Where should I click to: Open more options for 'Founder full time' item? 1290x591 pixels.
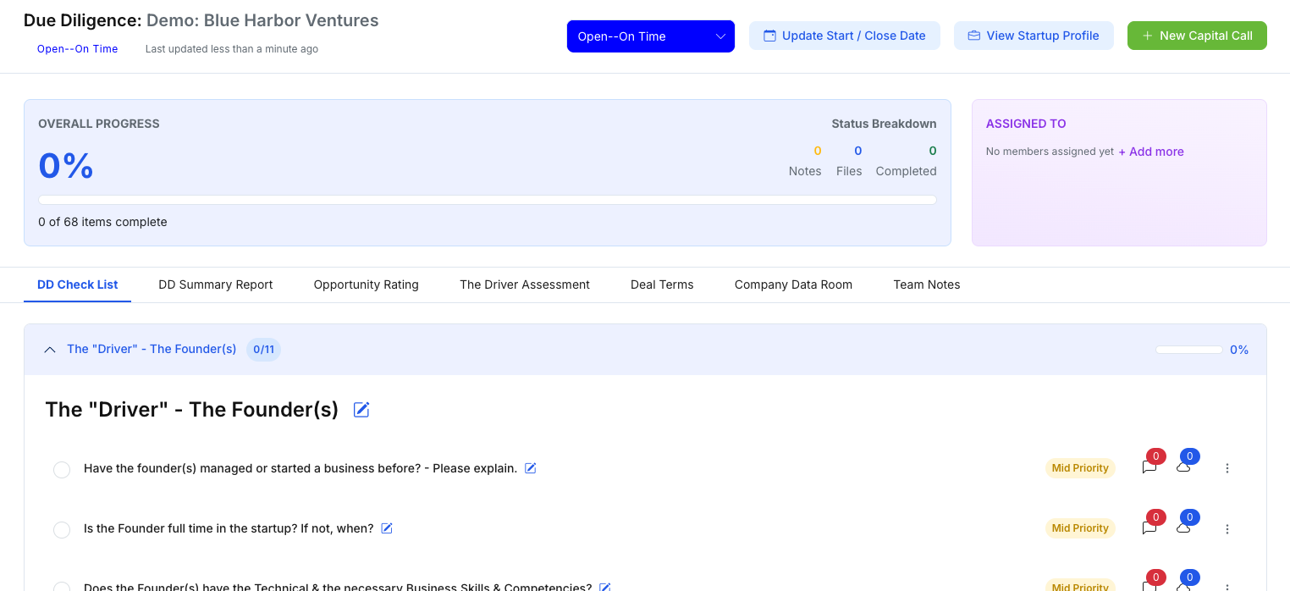(x=1227, y=529)
